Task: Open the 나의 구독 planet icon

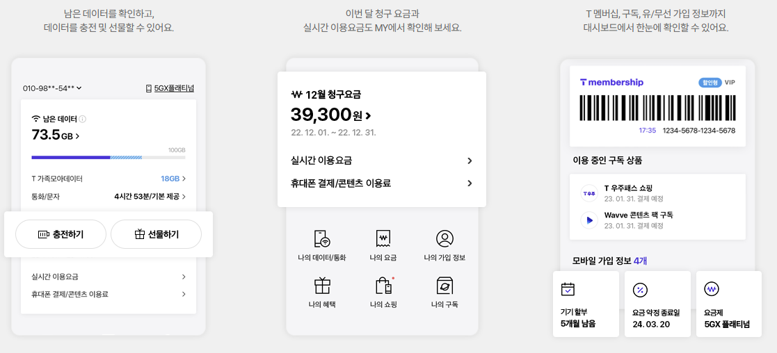Action: (444, 286)
